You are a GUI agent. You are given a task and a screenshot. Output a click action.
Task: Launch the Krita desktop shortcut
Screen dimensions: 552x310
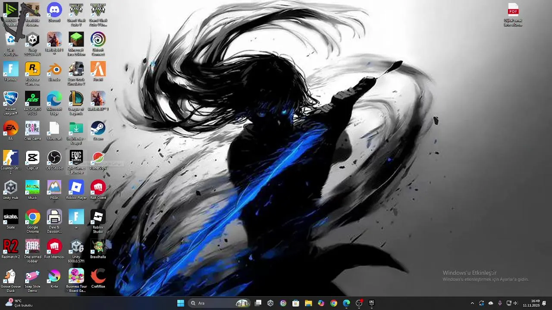[x=54, y=278]
